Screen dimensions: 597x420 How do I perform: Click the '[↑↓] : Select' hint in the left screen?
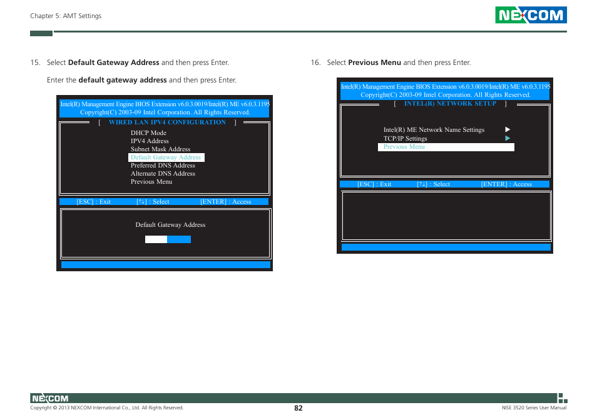[153, 202]
